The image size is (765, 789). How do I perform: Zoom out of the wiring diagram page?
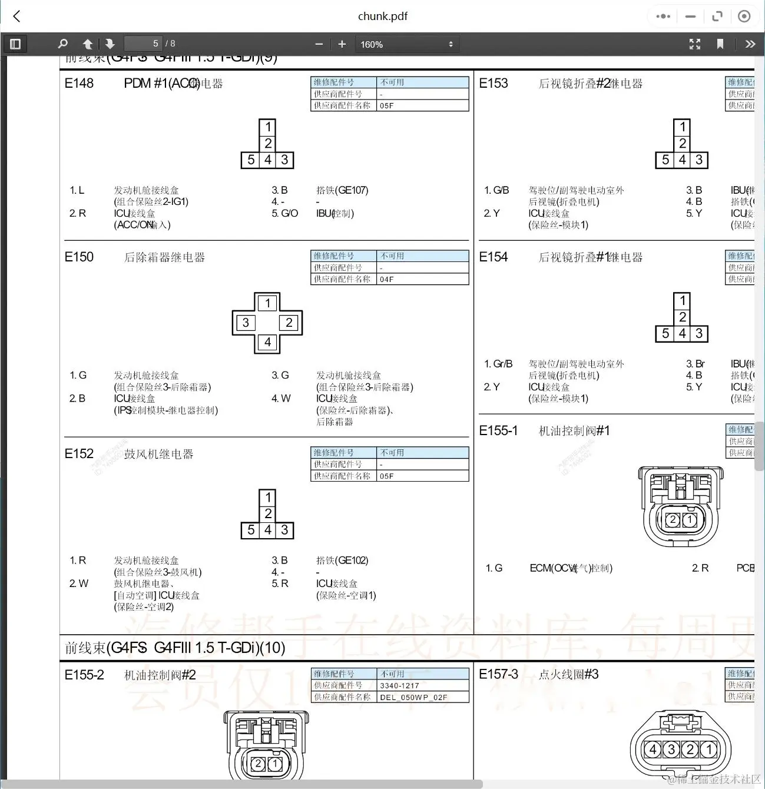click(319, 43)
